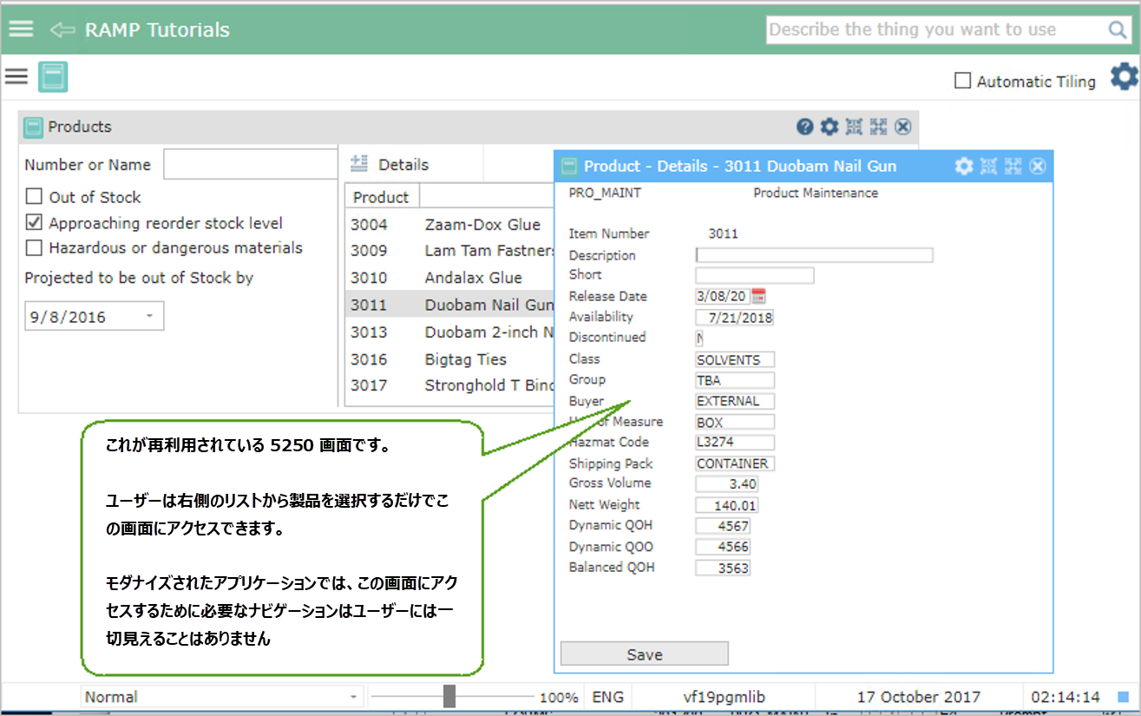1141x716 pixels.
Task: Click shrink icon in Product Details window header
Action: click(x=988, y=167)
